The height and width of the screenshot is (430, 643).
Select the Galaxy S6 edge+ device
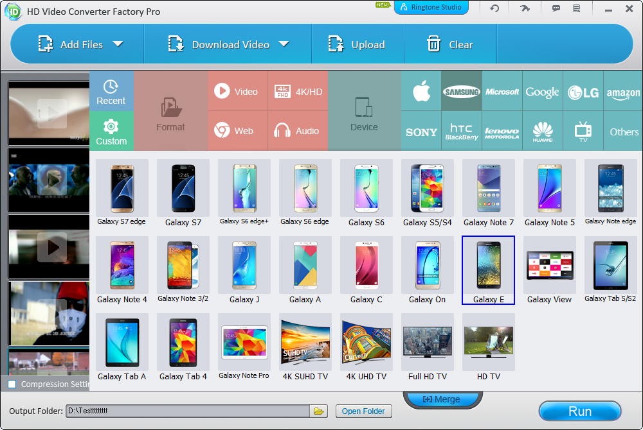[x=244, y=193]
